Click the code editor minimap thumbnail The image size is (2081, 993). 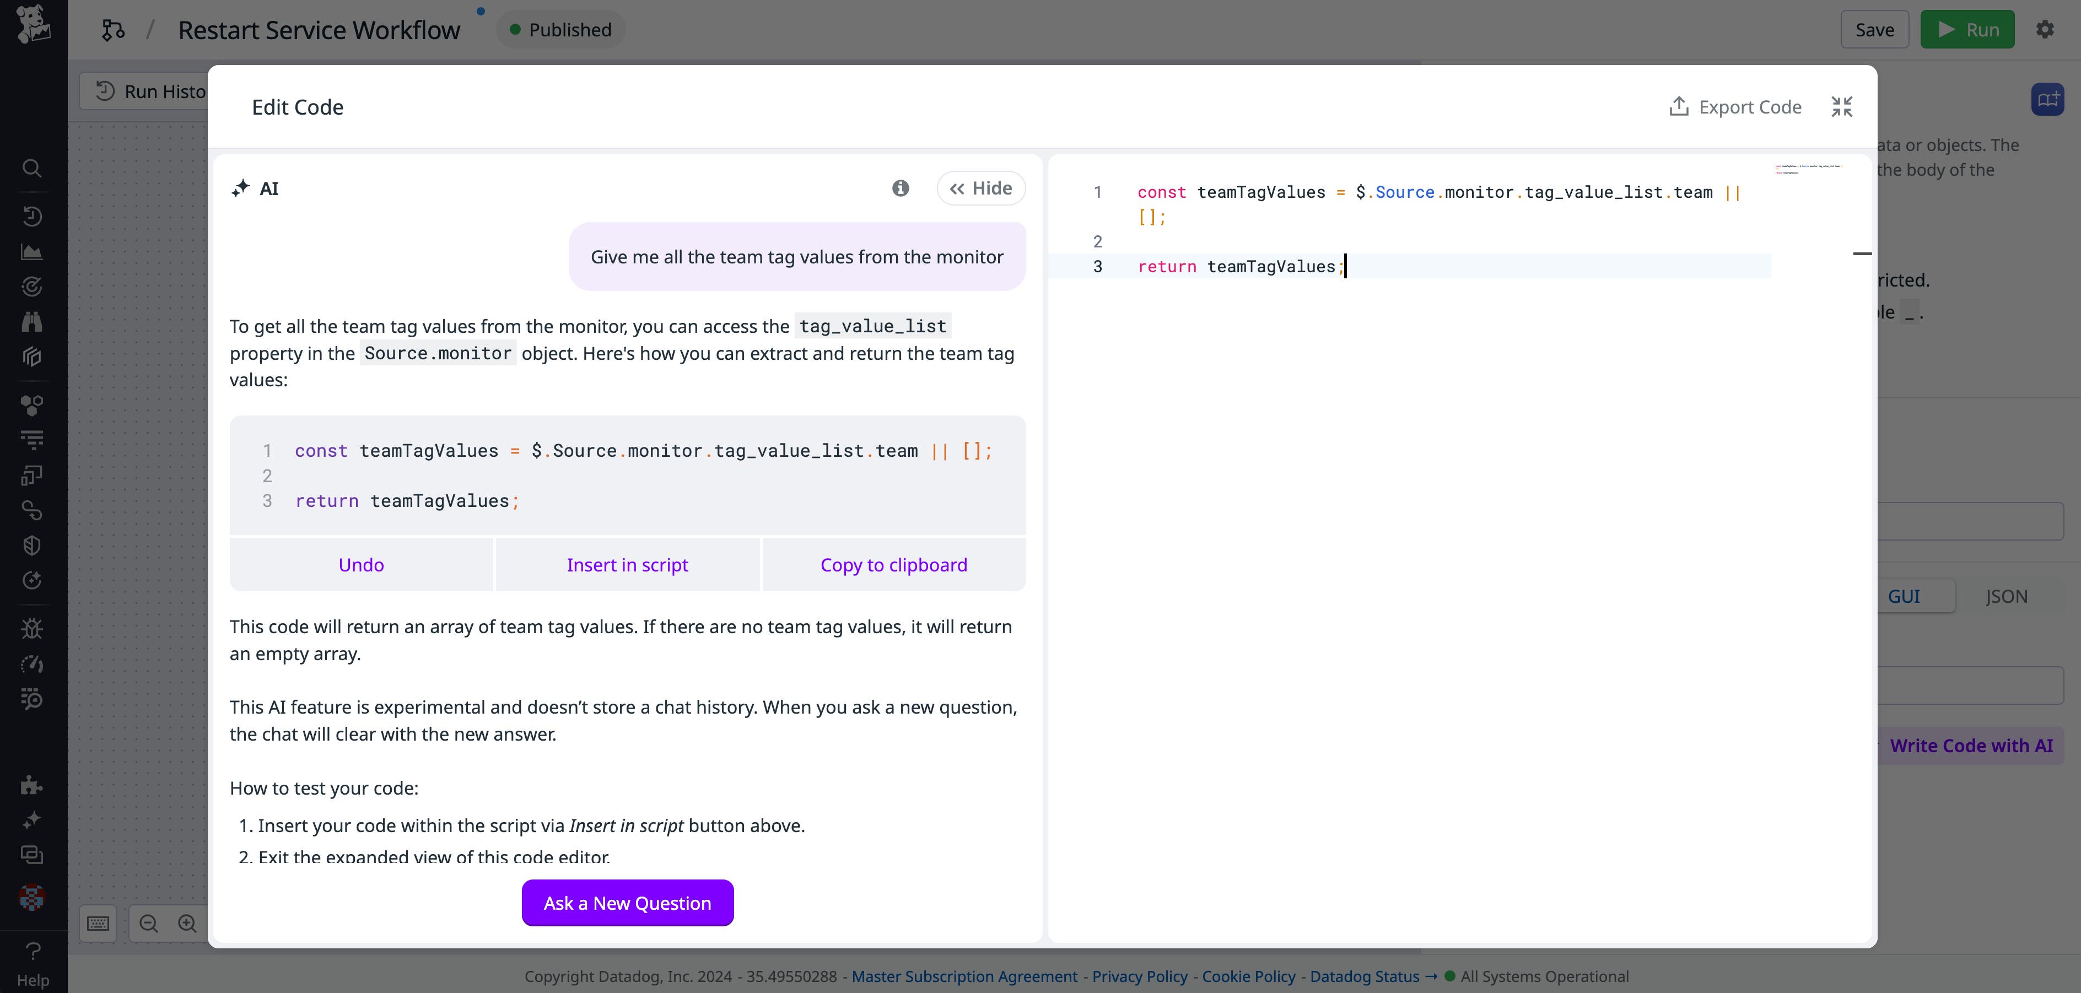[1807, 169]
